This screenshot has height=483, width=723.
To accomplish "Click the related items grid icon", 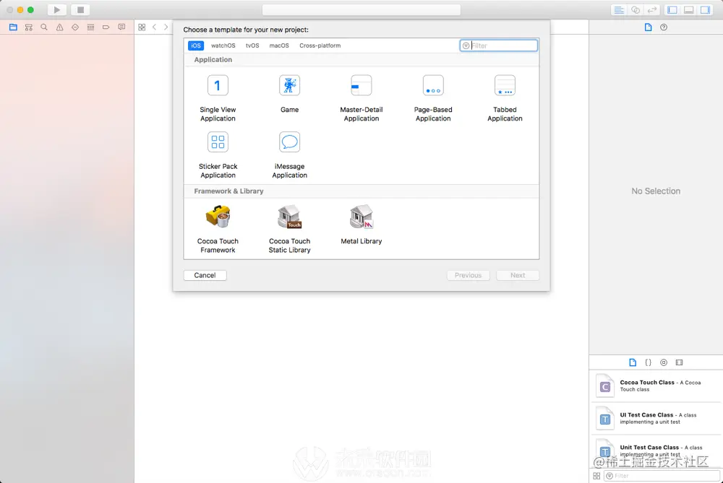I will coord(142,27).
